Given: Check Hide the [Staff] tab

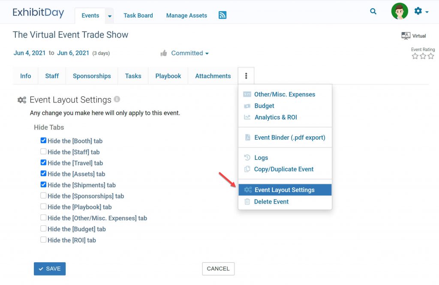Looking at the screenshot, I should (x=43, y=152).
